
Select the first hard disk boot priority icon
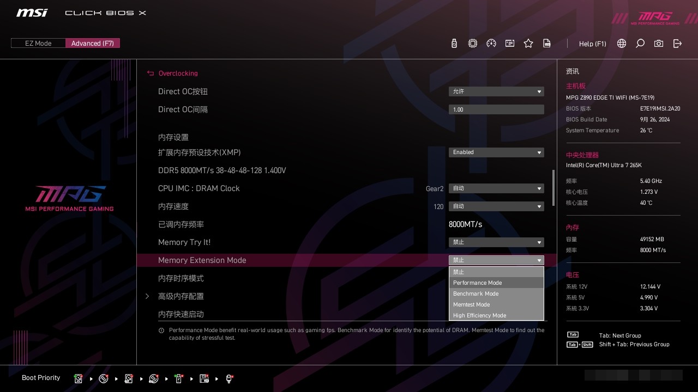point(79,378)
